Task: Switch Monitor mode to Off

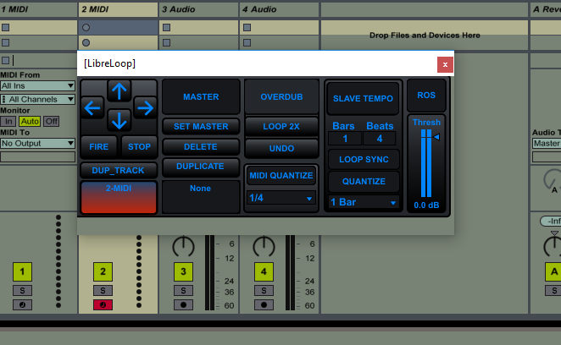Action: click(x=51, y=121)
